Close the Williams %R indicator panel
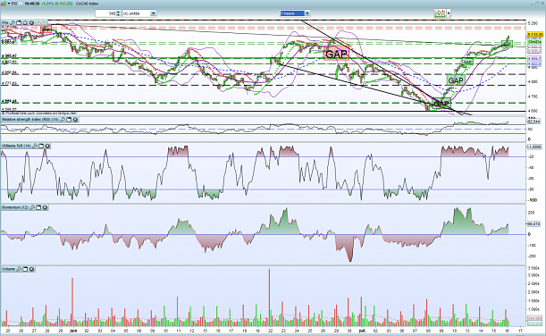This screenshot has height=336, width=546. pyautogui.click(x=47, y=146)
